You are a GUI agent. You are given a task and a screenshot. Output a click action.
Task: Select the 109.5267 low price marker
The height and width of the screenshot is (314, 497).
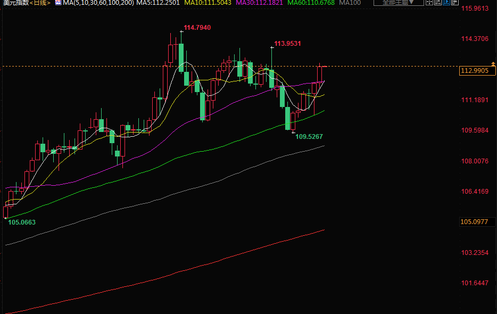309,137
